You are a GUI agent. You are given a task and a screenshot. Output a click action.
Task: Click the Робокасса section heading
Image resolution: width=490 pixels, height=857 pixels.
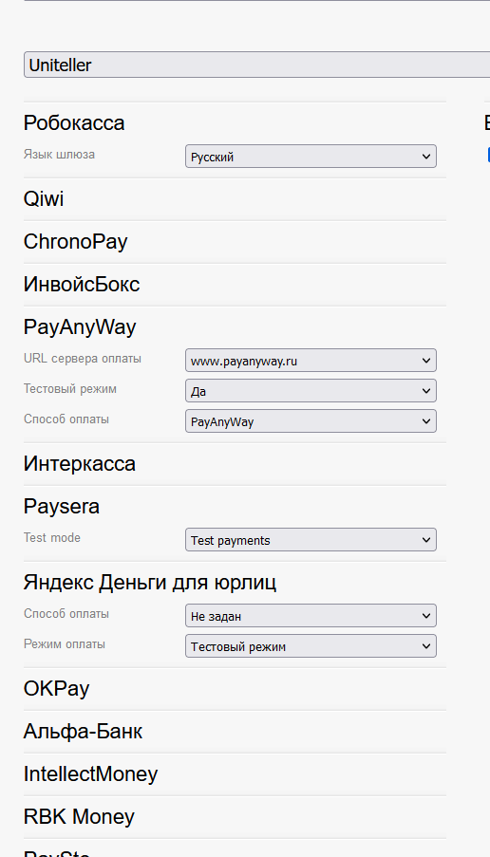coord(74,122)
